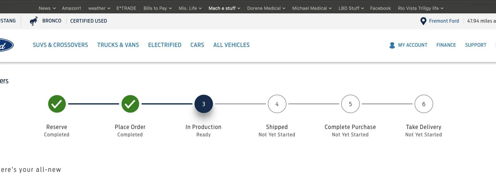Open the Finance menu

pos(446,45)
